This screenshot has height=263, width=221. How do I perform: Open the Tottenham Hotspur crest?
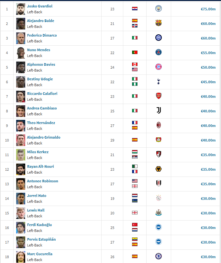[x=159, y=81]
